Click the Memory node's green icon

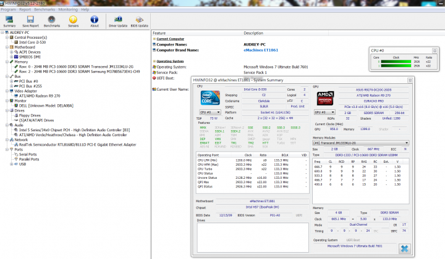tap(12, 62)
